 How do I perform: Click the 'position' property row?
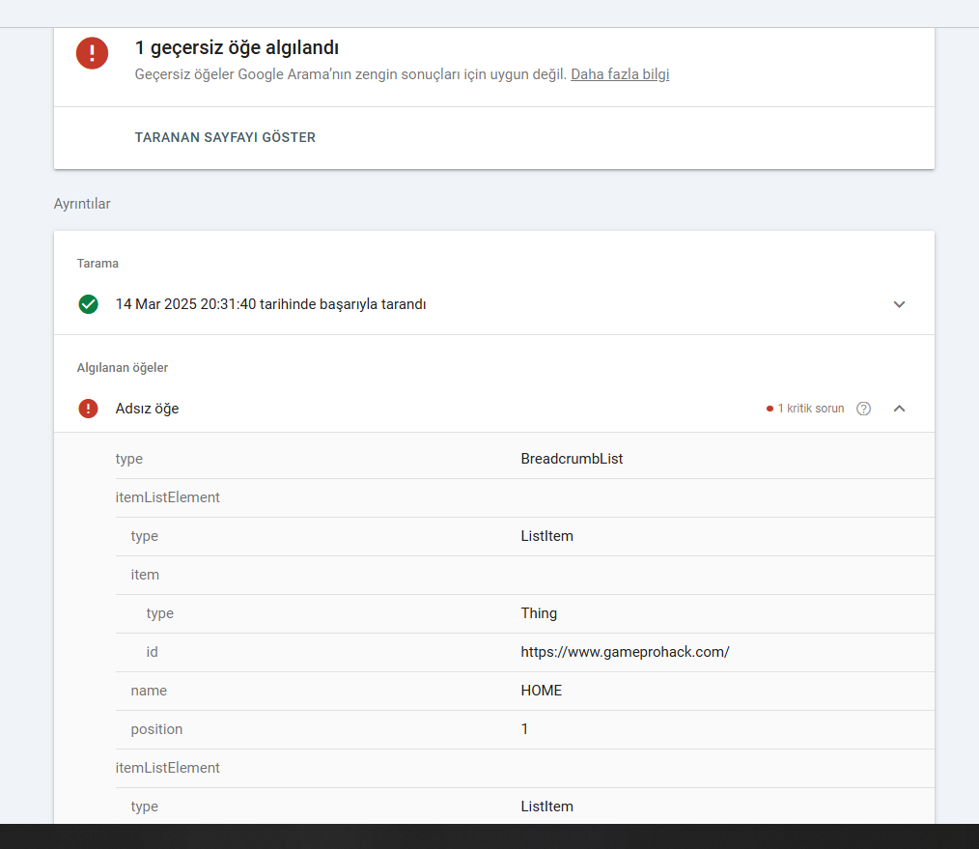pyautogui.click(x=524, y=729)
